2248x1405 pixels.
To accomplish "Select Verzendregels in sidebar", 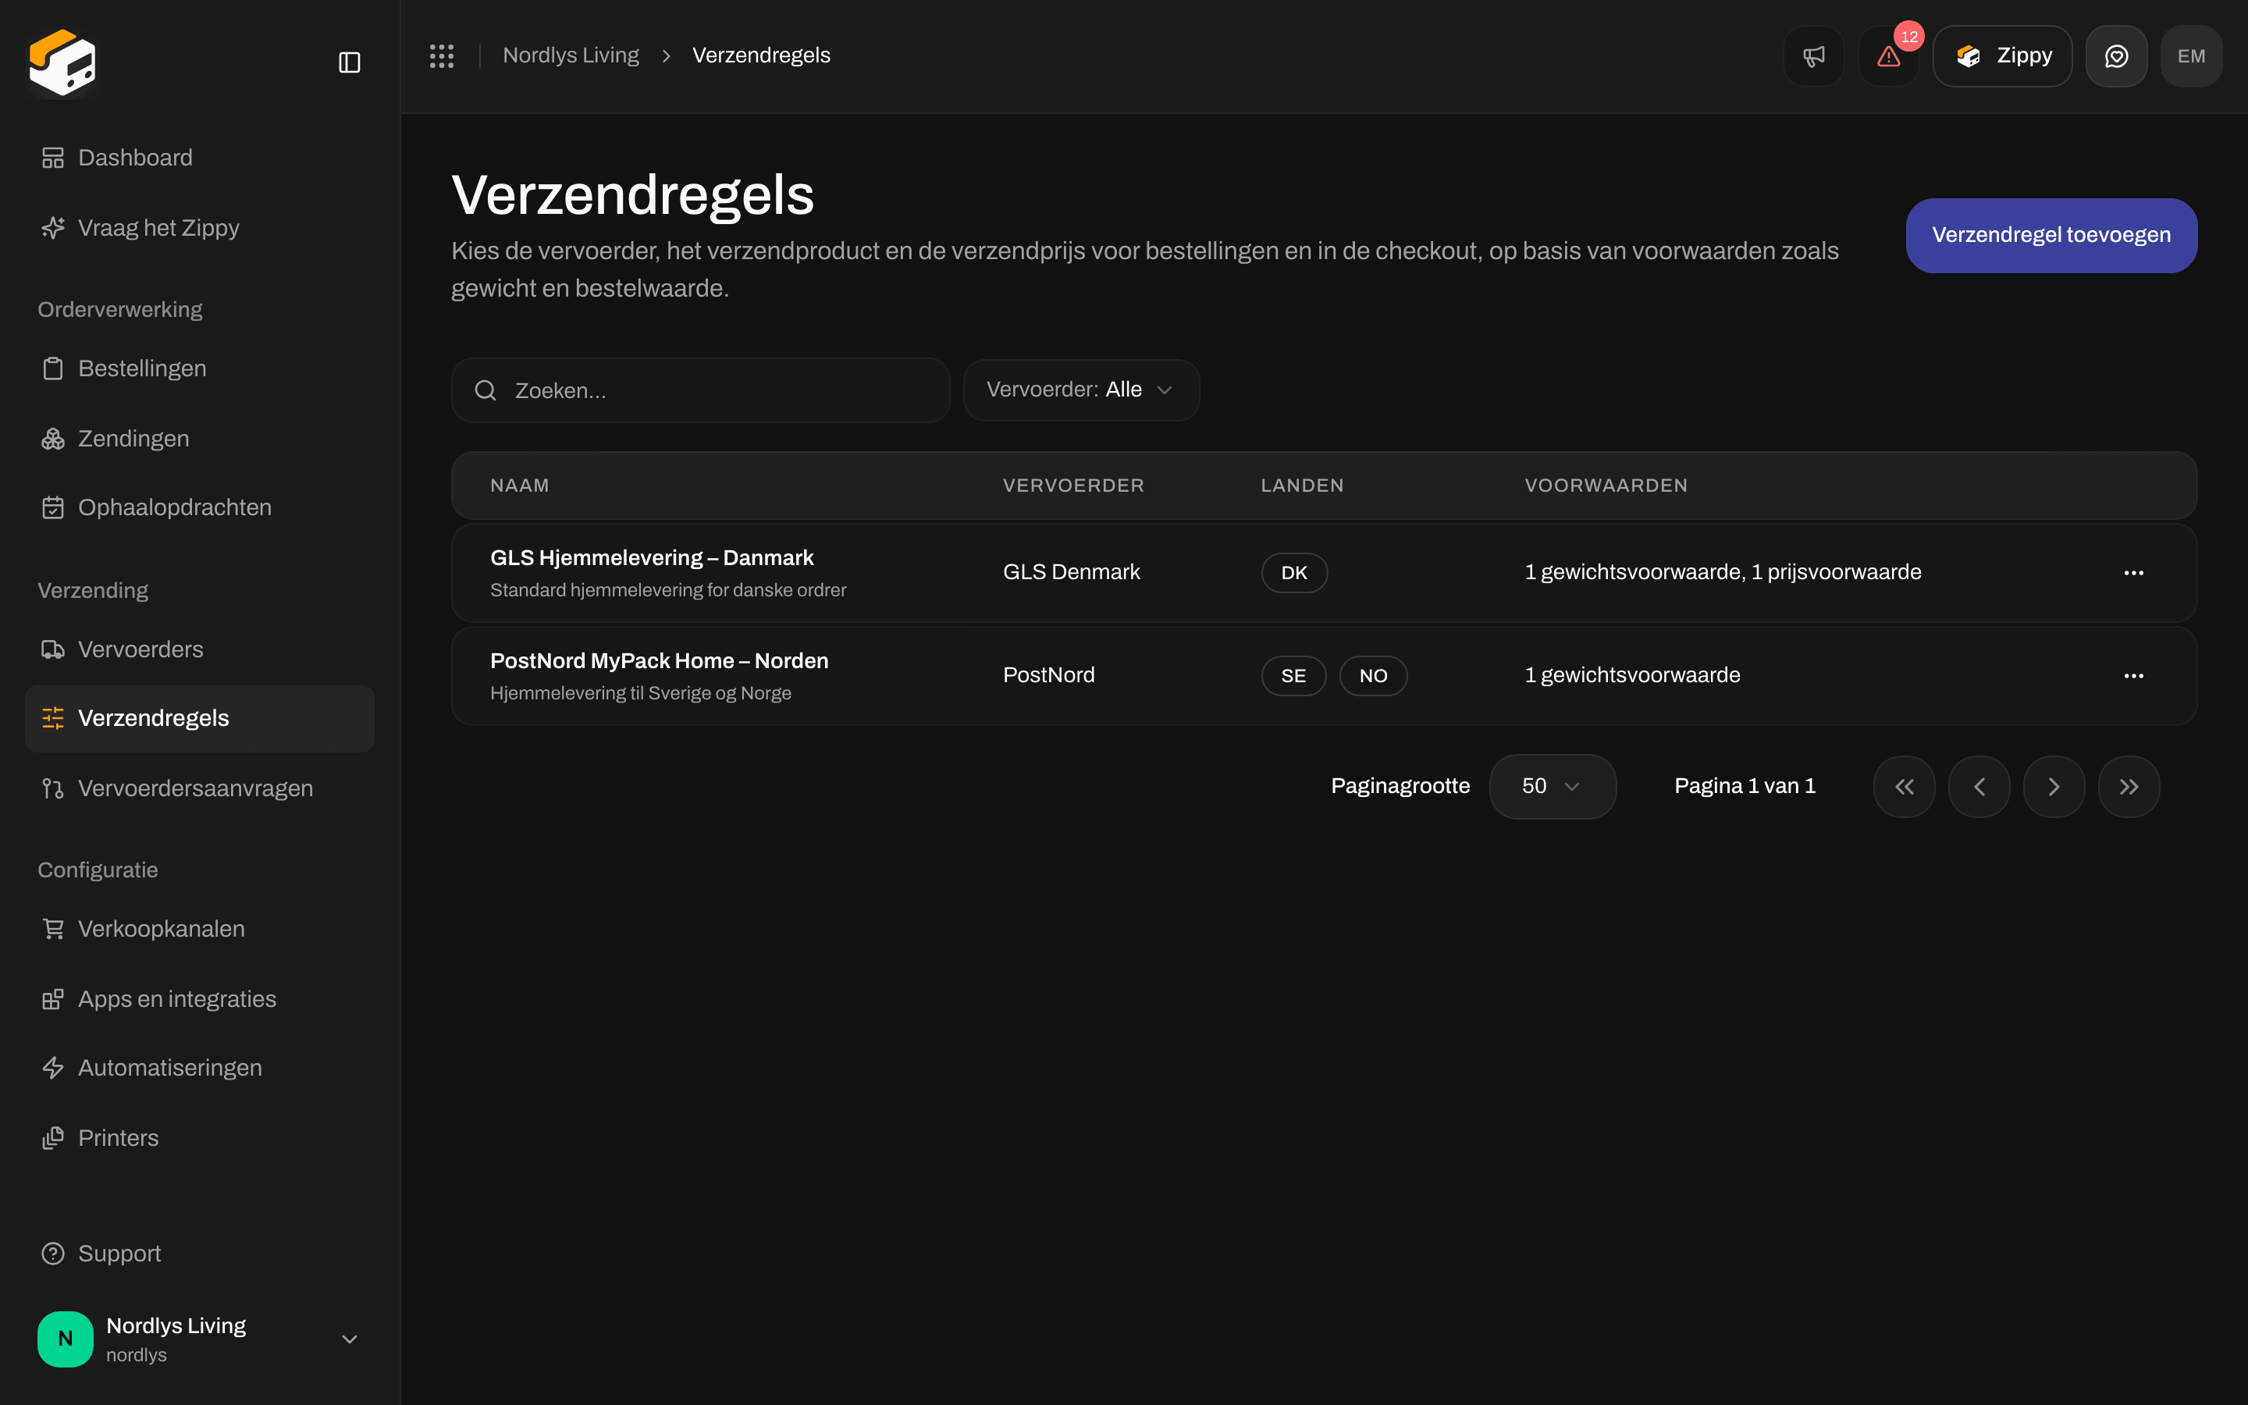I will 200,718.
